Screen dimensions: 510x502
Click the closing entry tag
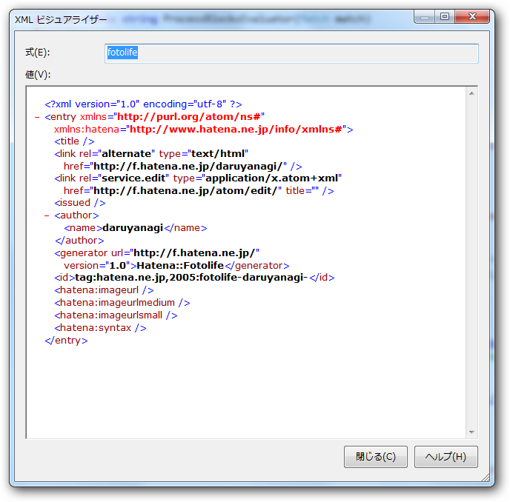pos(67,341)
